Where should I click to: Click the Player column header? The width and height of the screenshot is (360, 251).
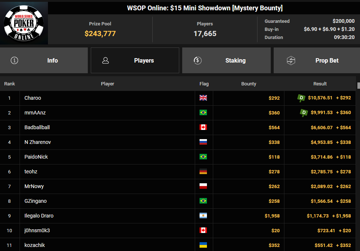click(x=107, y=84)
